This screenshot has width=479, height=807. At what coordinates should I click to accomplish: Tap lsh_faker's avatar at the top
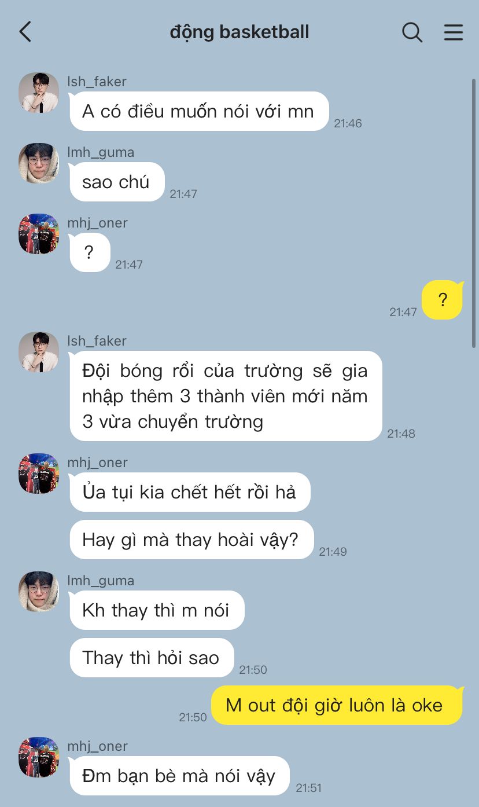click(x=39, y=93)
